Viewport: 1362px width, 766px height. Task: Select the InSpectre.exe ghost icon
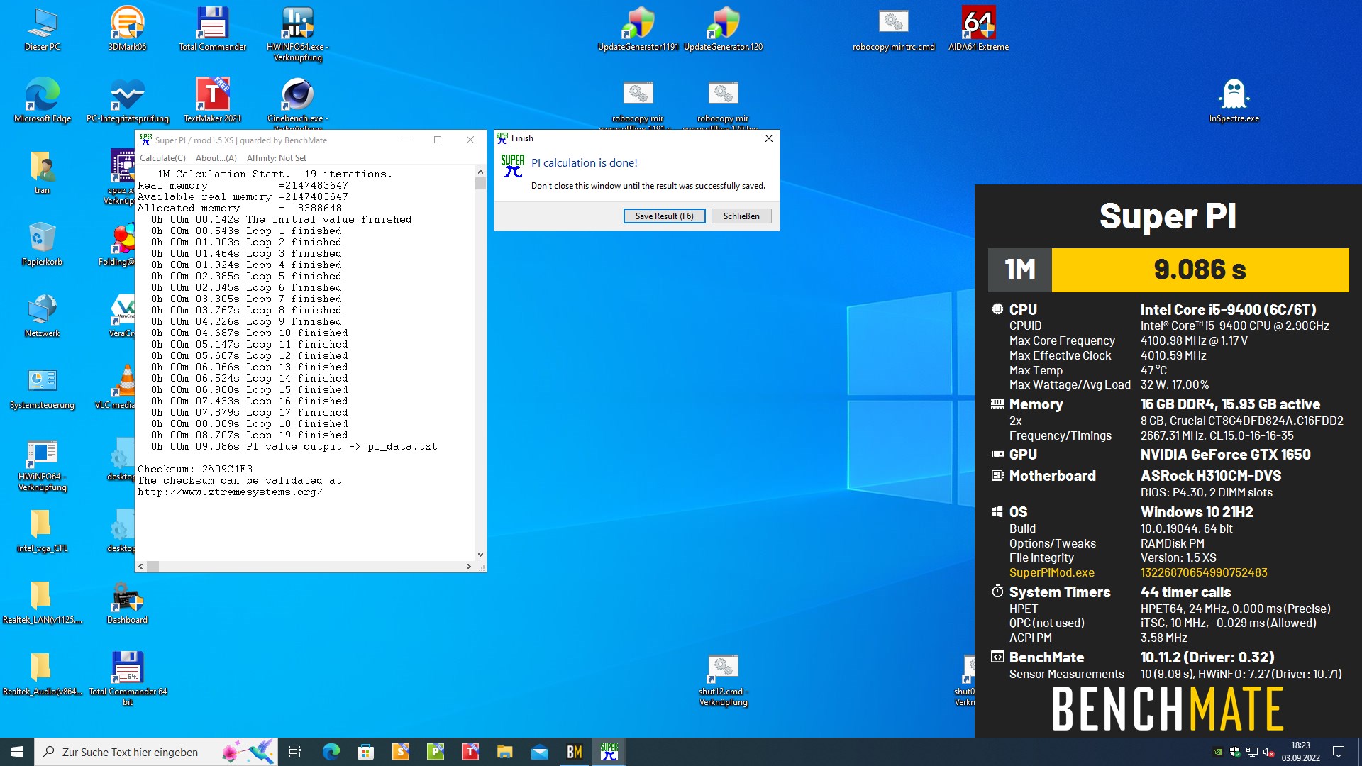pyautogui.click(x=1234, y=101)
